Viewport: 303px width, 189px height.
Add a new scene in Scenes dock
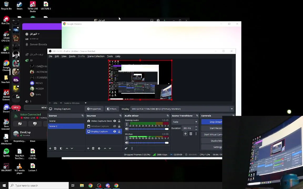50,148
